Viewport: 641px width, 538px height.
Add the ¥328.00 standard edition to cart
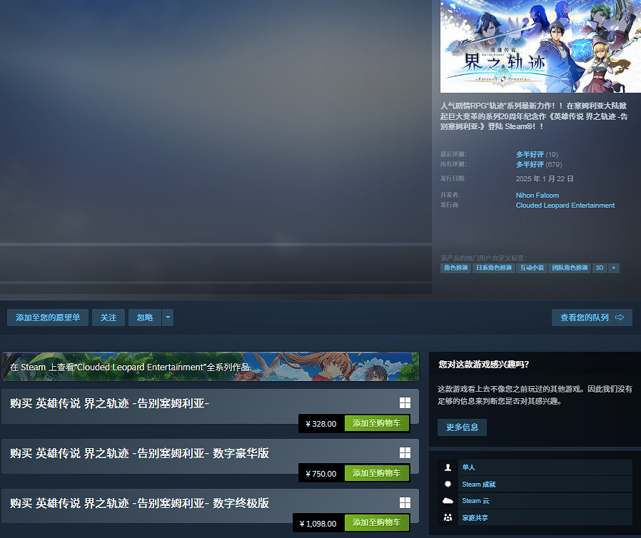click(377, 423)
